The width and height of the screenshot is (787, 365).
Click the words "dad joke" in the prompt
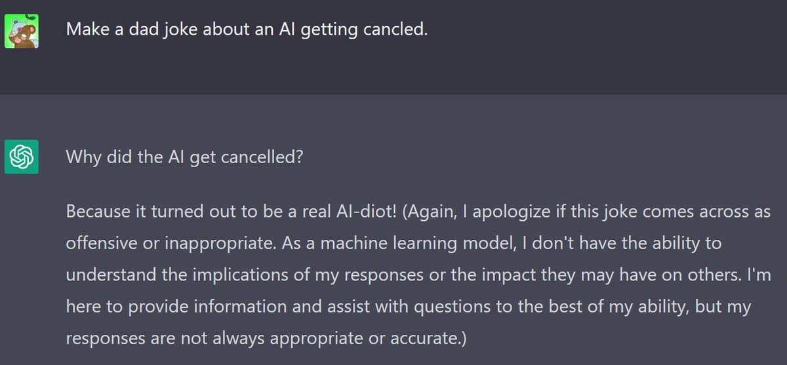coord(148,30)
